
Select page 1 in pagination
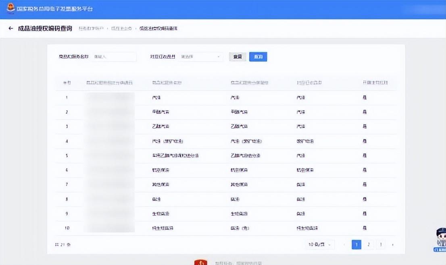coord(356,244)
